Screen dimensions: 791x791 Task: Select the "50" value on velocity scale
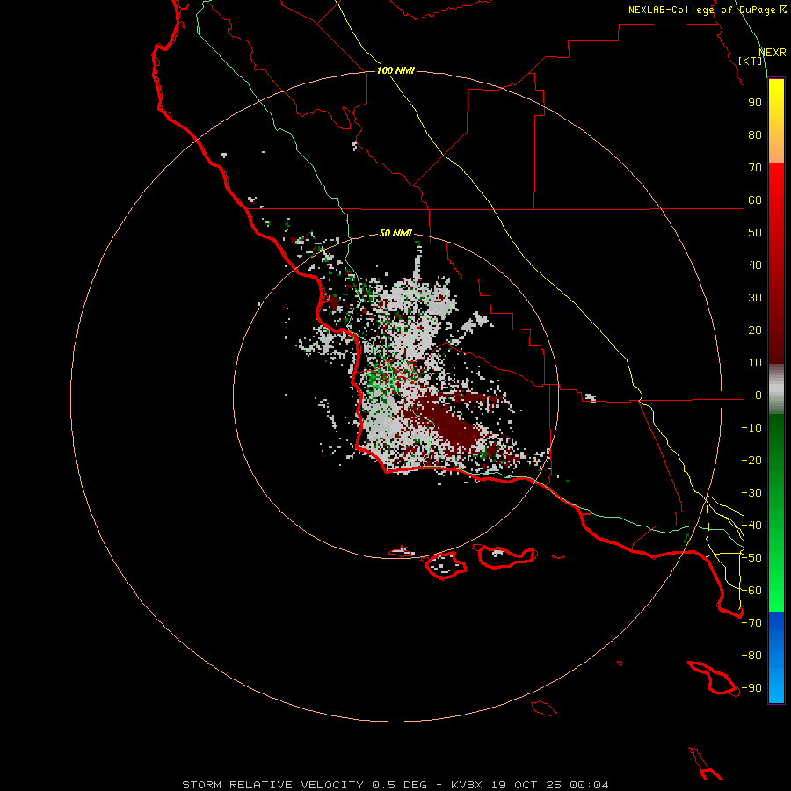click(755, 233)
